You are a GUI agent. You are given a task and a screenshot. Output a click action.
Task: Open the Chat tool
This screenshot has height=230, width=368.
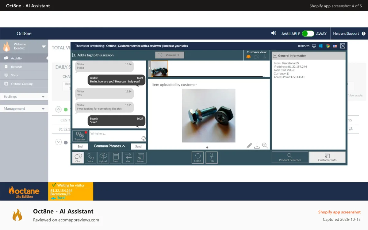pyautogui.click(x=78, y=158)
